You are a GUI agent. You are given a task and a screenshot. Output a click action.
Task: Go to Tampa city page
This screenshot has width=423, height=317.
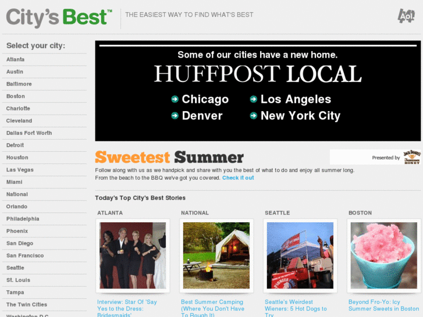[15, 293]
